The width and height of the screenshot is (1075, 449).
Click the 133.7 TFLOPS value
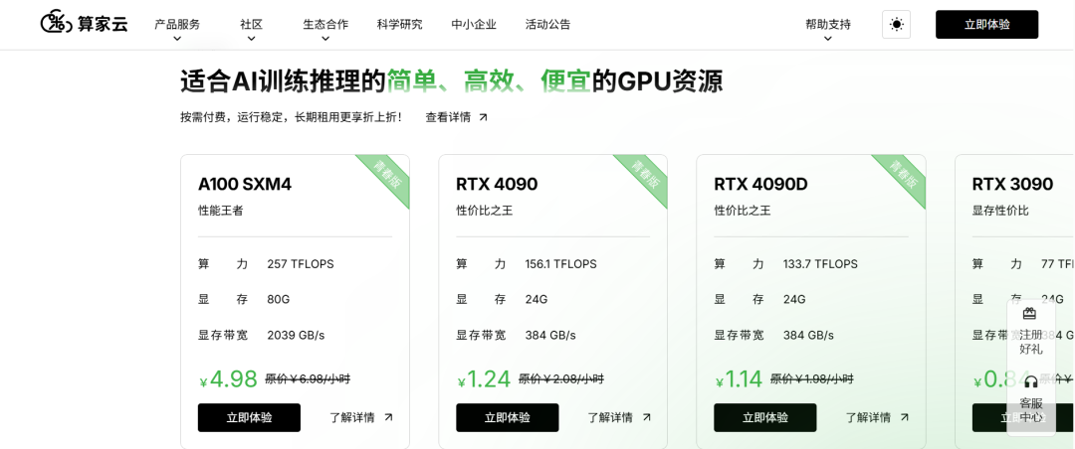[x=820, y=264]
